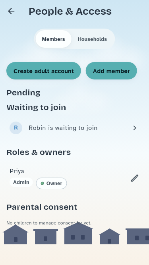Click Create adult account button
Image resolution: width=149 pixels, height=265 pixels.
coord(44,71)
